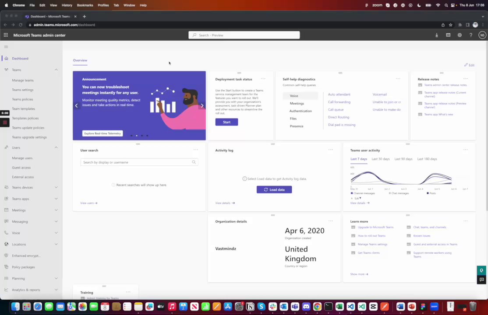Open the settings gear in header
Screen dimensions: 488x315
point(460,35)
